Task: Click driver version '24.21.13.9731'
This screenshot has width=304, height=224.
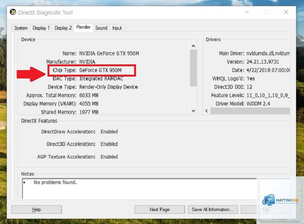Action: [x=263, y=62]
